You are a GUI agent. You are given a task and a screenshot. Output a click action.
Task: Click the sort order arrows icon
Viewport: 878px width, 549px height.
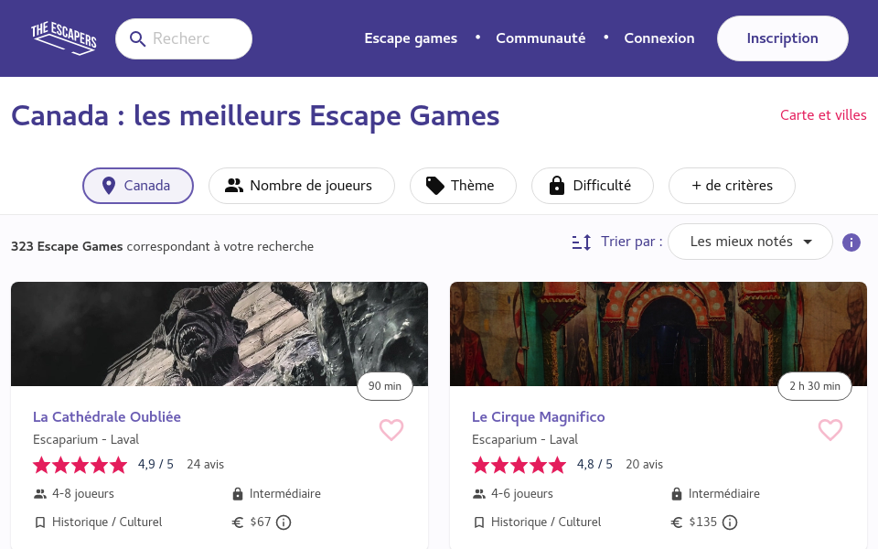[582, 242]
